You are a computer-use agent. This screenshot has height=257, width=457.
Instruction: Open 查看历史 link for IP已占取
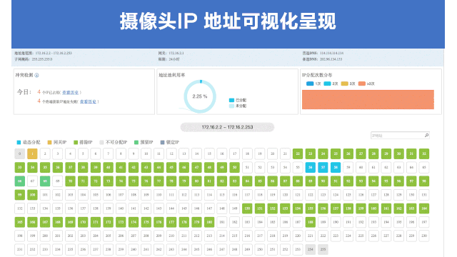coord(70,92)
